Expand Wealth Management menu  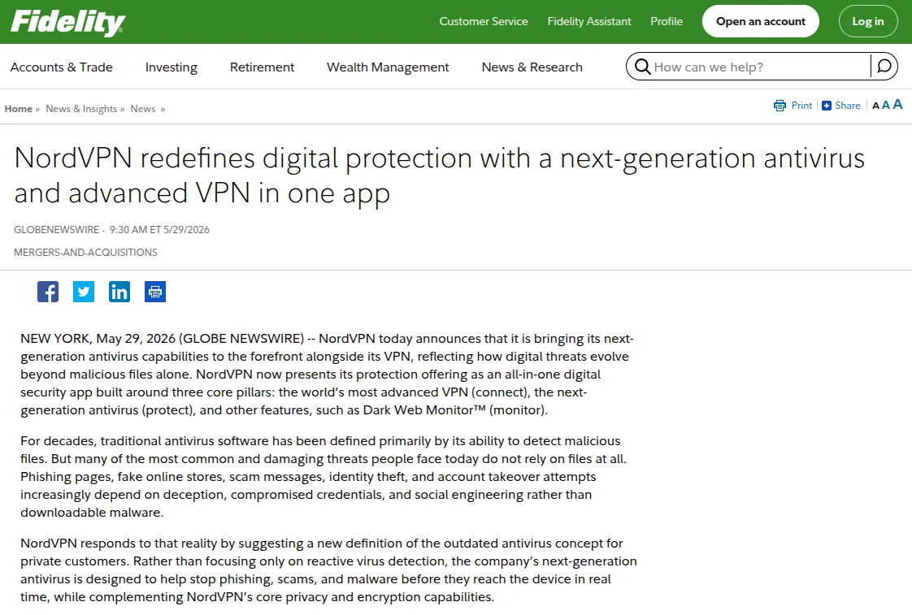(x=388, y=67)
